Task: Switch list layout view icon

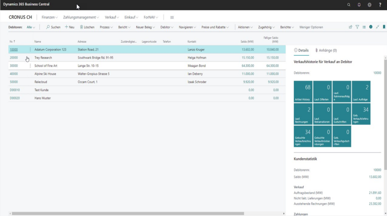Action: coord(364,27)
